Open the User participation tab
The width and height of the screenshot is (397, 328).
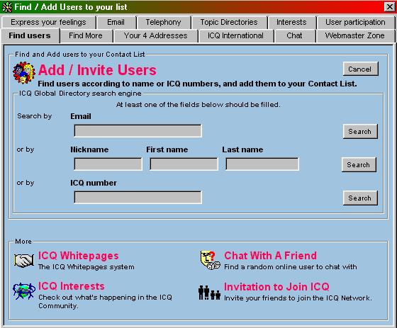[x=355, y=22]
